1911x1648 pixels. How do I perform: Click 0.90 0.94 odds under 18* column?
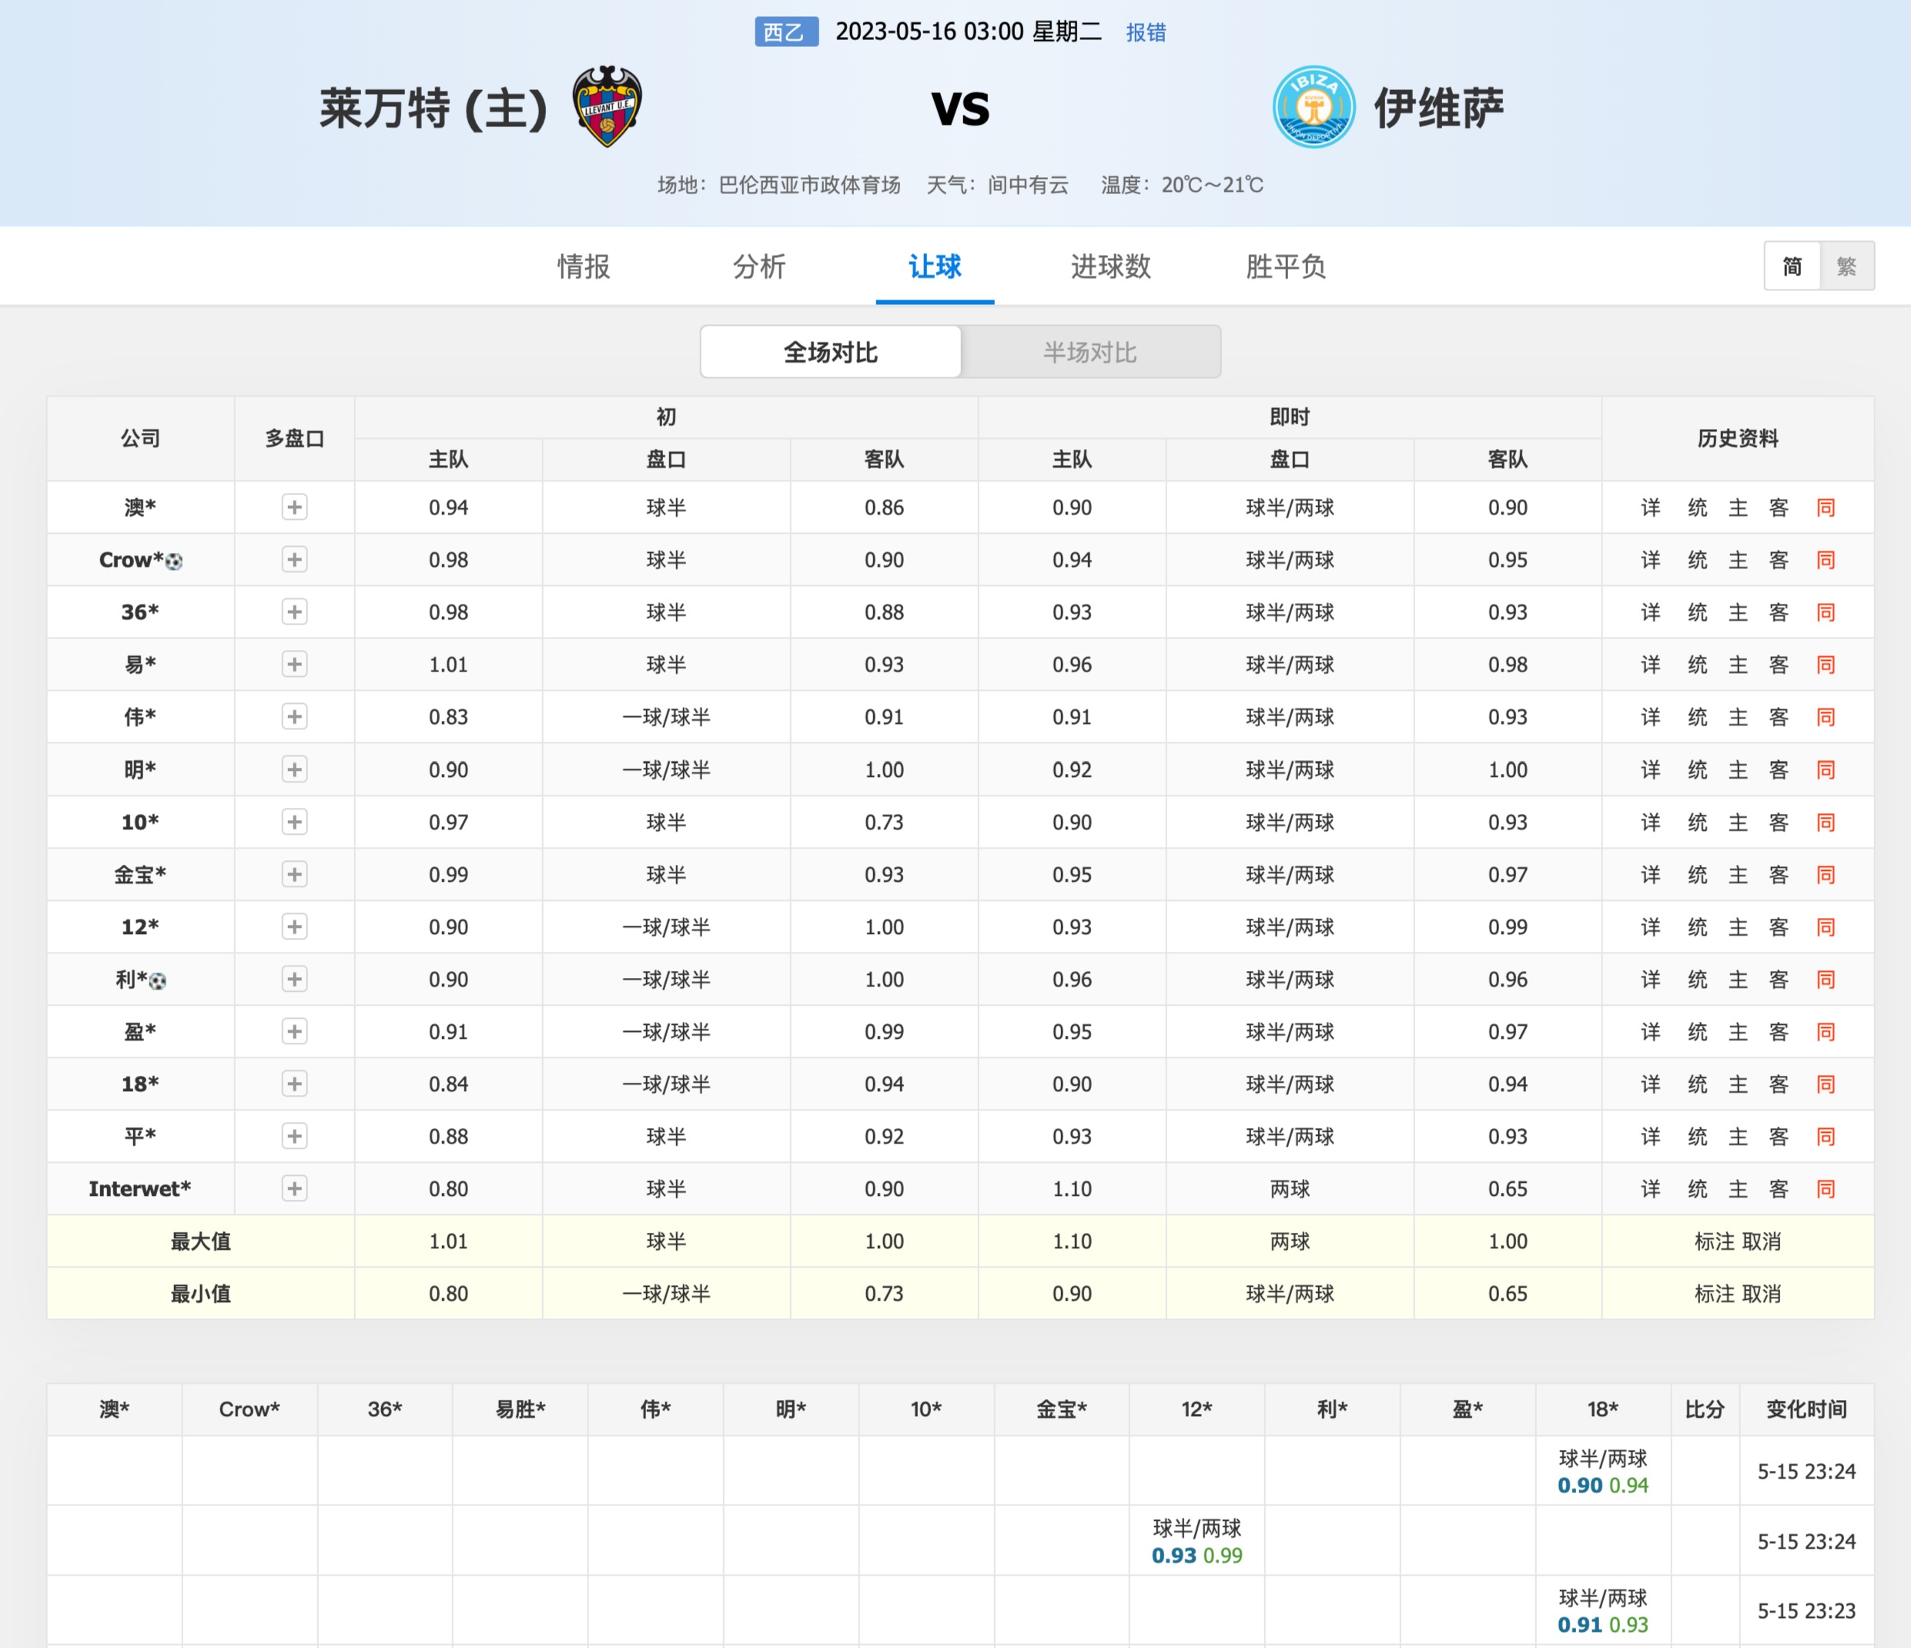pyautogui.click(x=1603, y=1486)
